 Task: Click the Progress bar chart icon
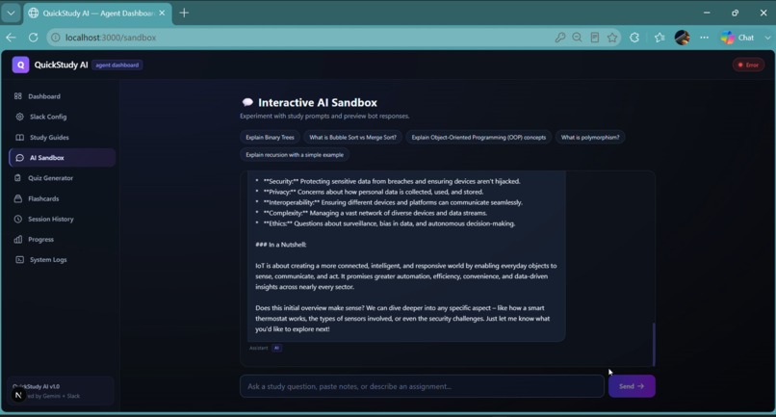click(18, 239)
